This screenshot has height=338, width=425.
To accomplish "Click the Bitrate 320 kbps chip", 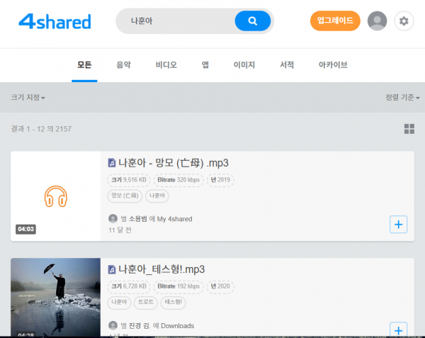I will 178,180.
